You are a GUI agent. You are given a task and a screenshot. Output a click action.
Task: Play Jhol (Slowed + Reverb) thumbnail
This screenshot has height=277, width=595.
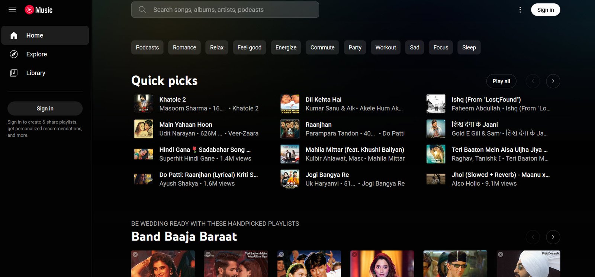coord(436,179)
